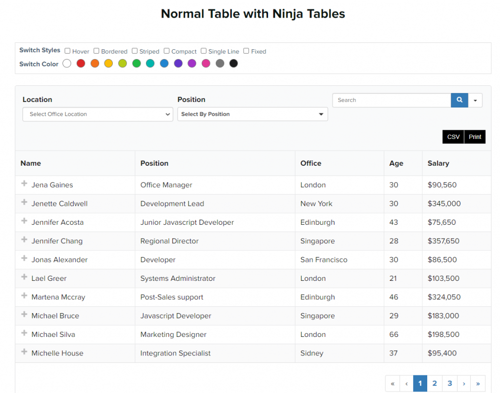The width and height of the screenshot is (500, 393).
Task: Expand the Michael Silva row plus icon
Action: 24,333
